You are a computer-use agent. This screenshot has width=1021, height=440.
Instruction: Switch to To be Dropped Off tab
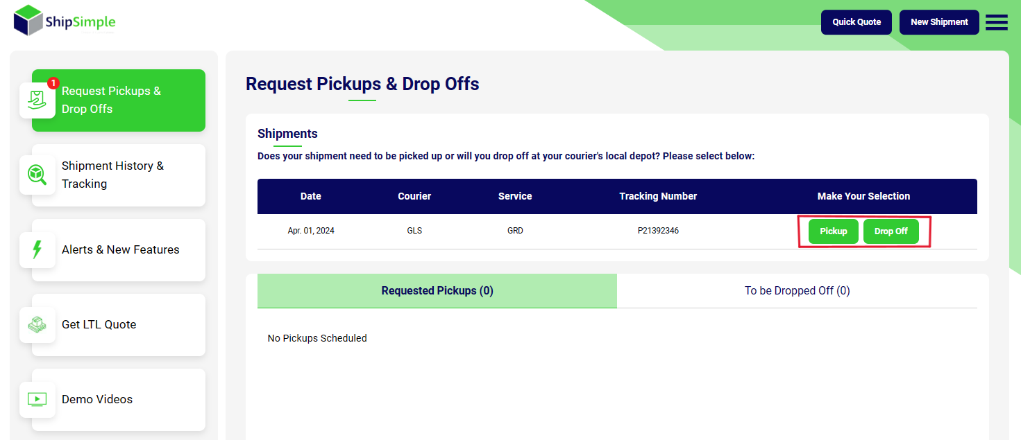click(797, 291)
